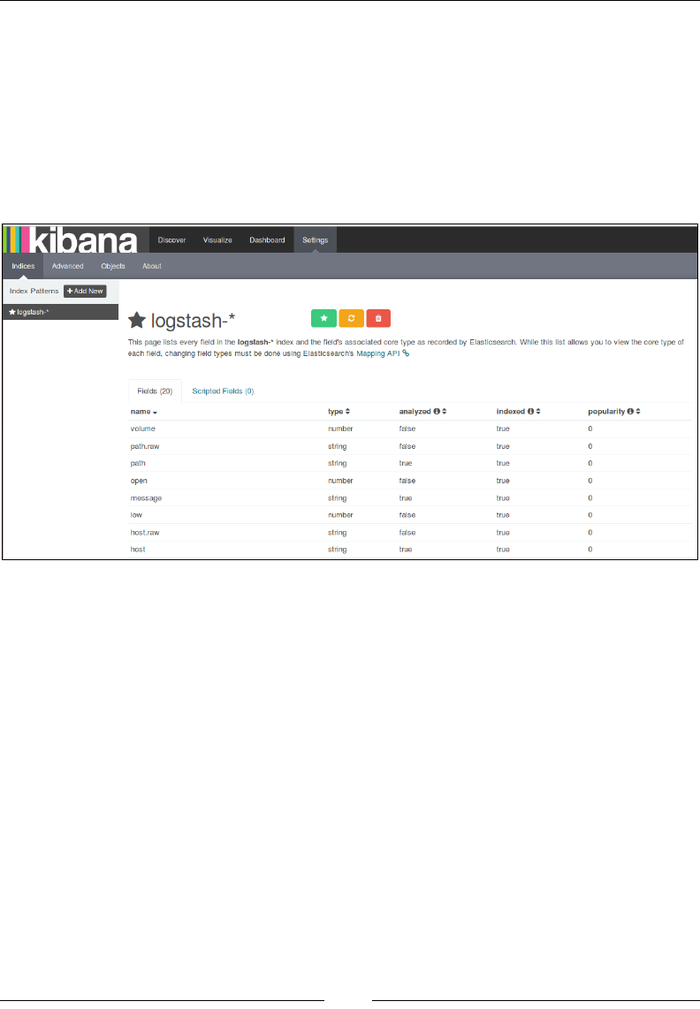Switch to the Advanced sub-tab
Viewport: 700px width, 1009px height.
click(68, 266)
